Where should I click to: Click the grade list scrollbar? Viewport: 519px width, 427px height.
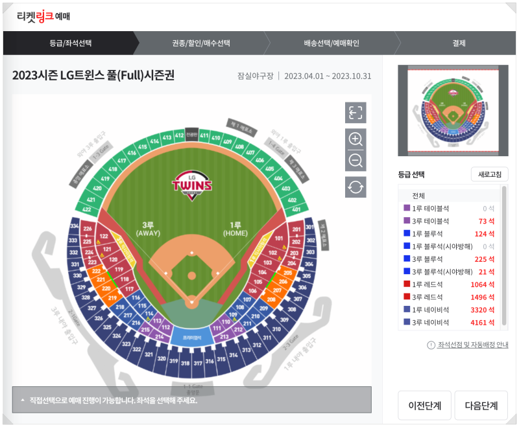504,255
